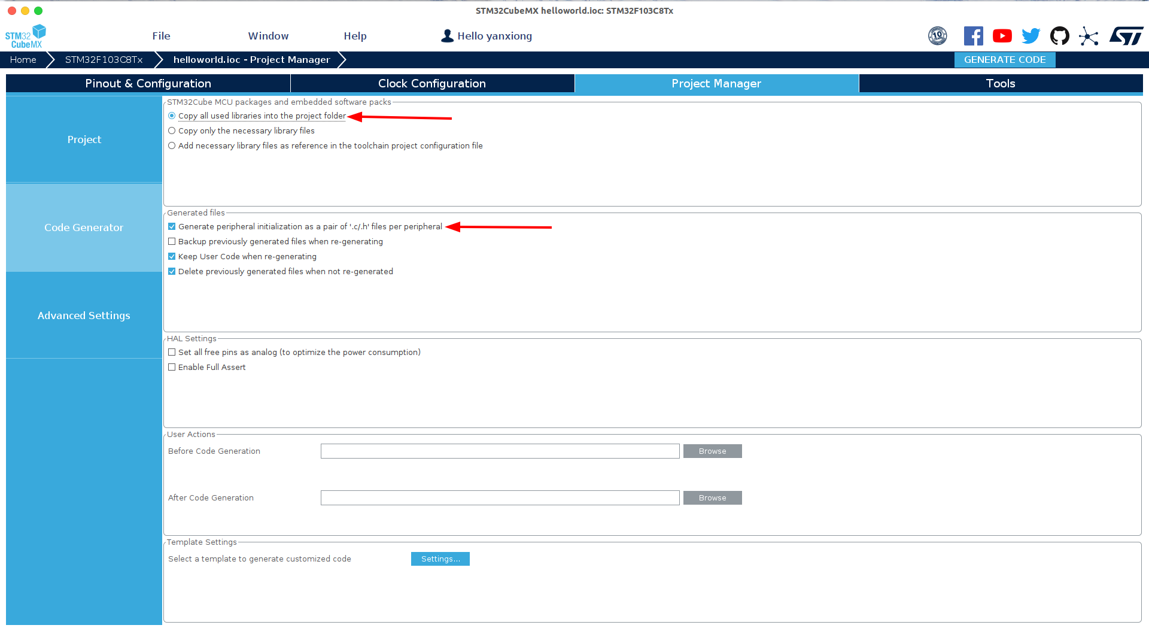Click the STM32F103C8Tx breadcrumb

pos(104,60)
